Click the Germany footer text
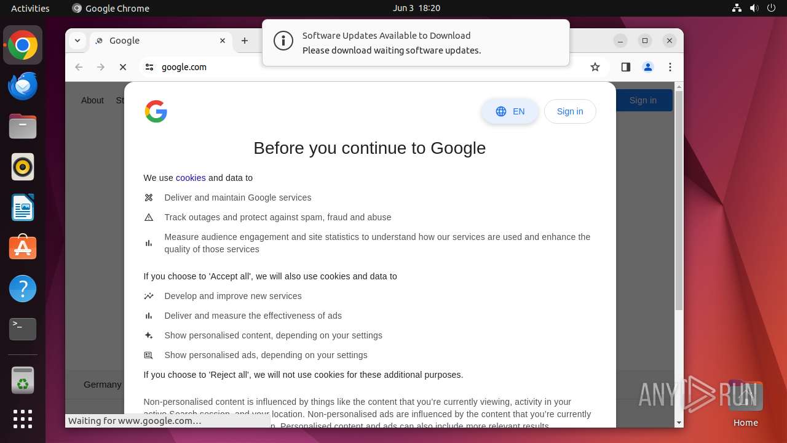The height and width of the screenshot is (443, 787). click(x=103, y=385)
